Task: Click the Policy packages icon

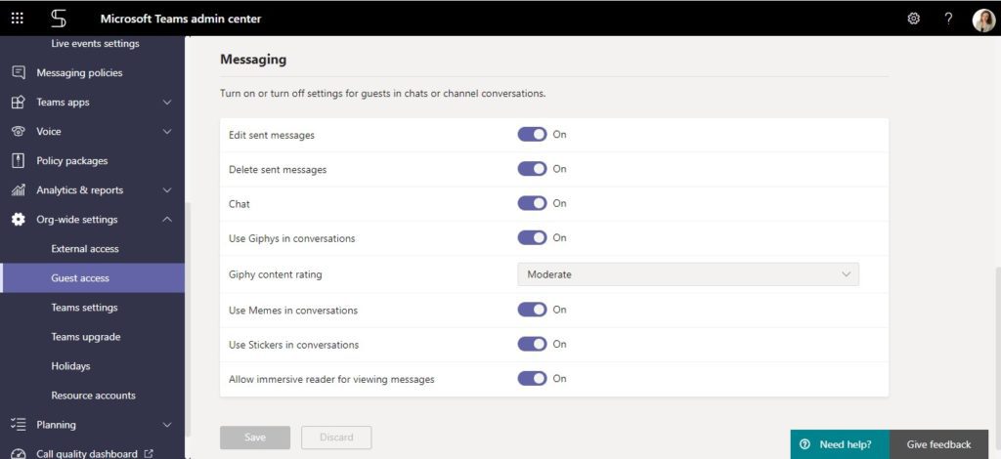Action: (x=19, y=160)
